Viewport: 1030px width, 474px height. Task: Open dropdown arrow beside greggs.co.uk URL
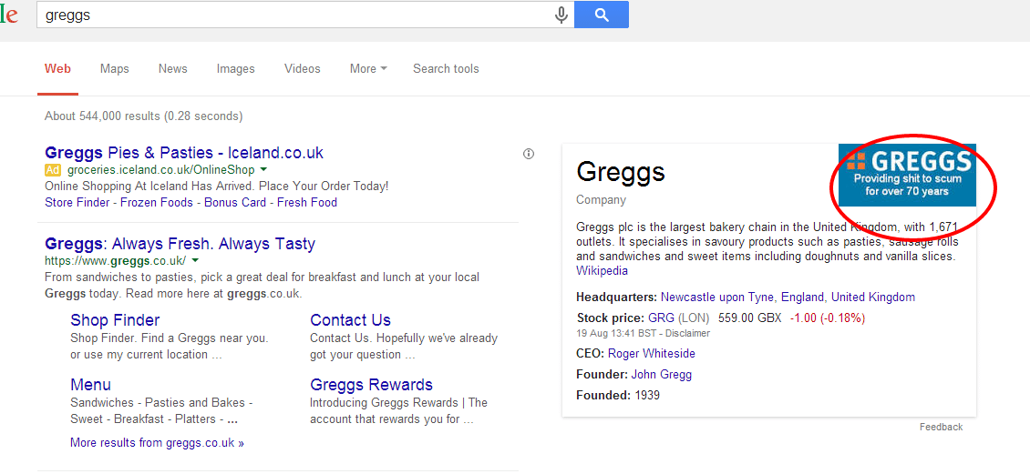click(195, 261)
